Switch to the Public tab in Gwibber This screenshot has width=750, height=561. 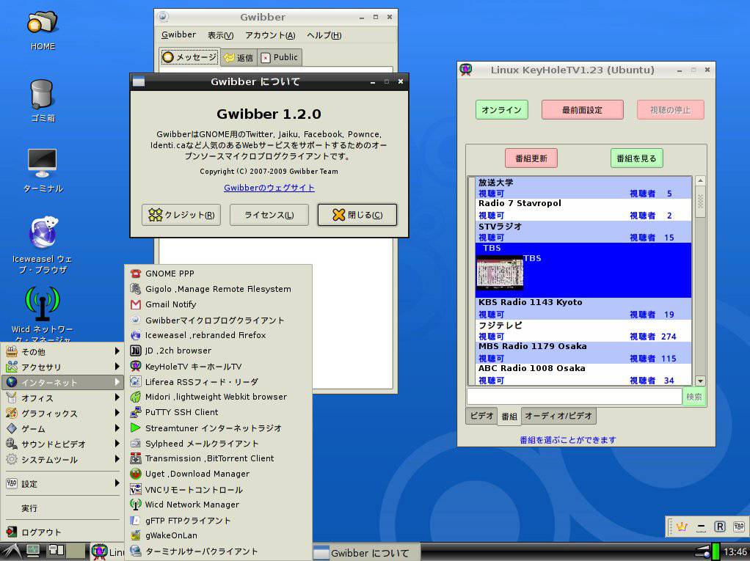[280, 57]
